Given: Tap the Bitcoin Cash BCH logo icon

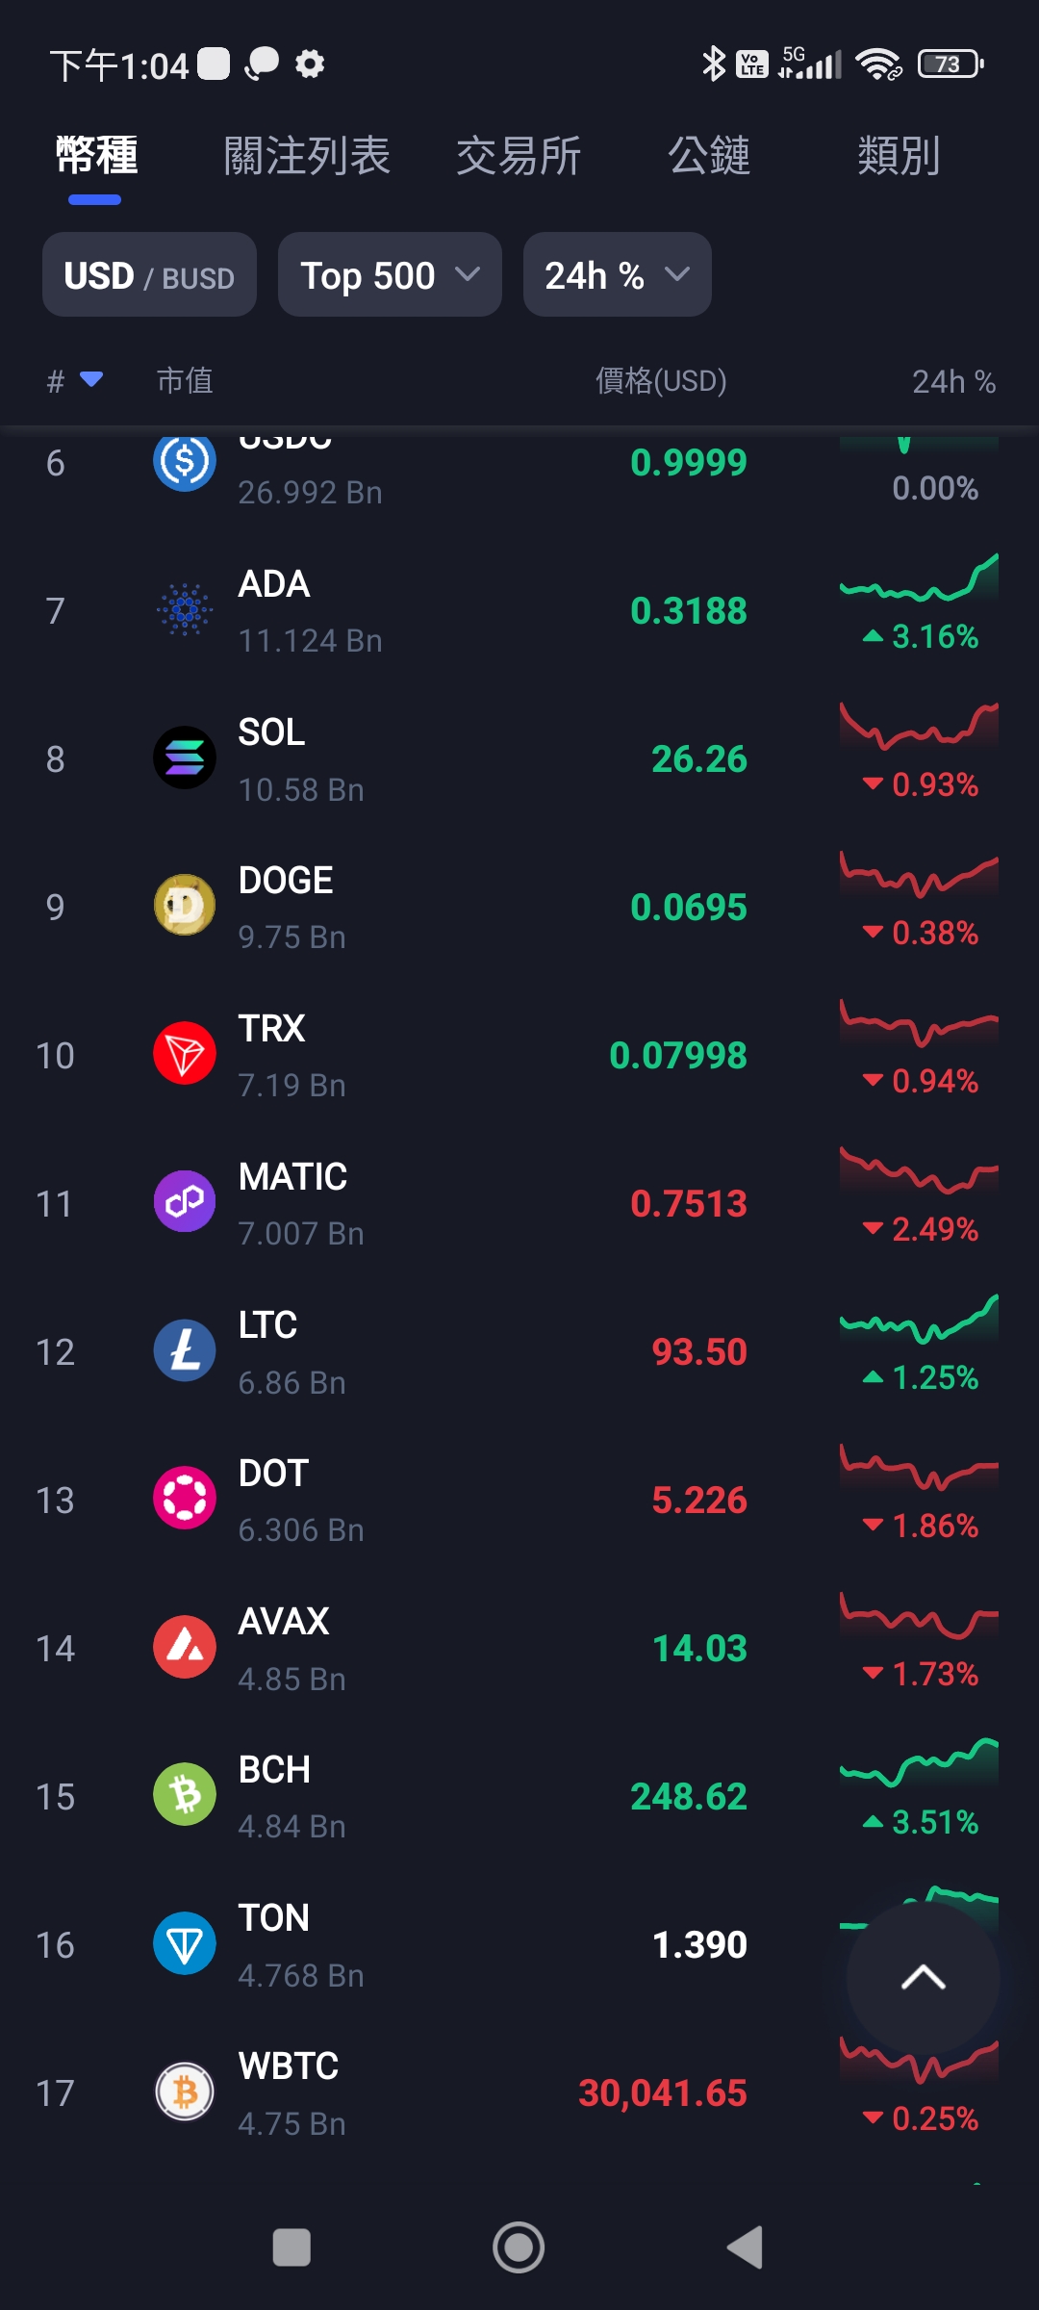Looking at the screenshot, I should 185,1795.
